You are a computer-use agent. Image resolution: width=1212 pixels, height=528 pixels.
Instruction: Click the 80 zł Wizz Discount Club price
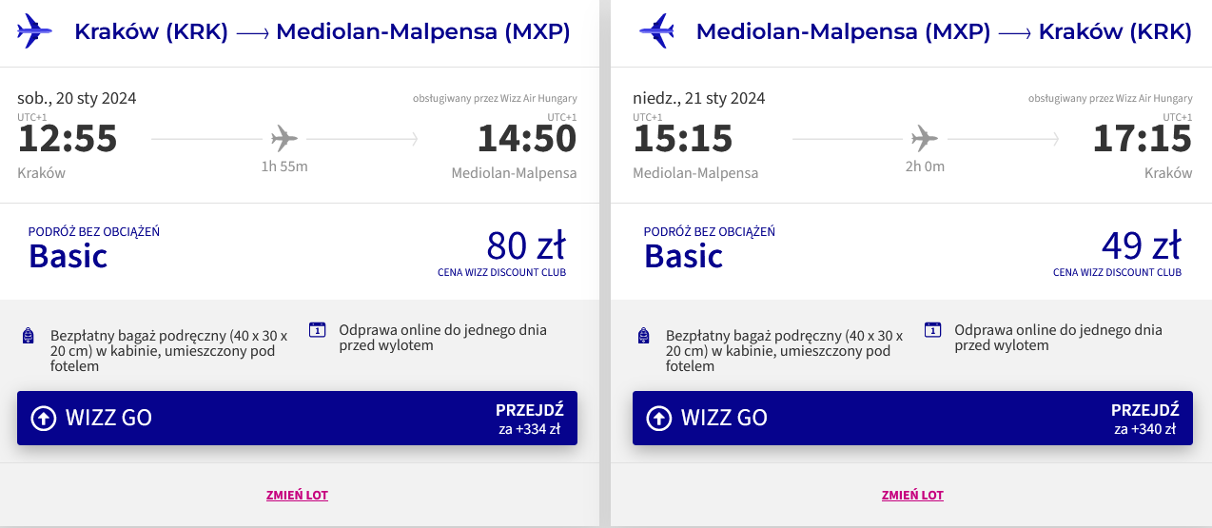coord(525,246)
